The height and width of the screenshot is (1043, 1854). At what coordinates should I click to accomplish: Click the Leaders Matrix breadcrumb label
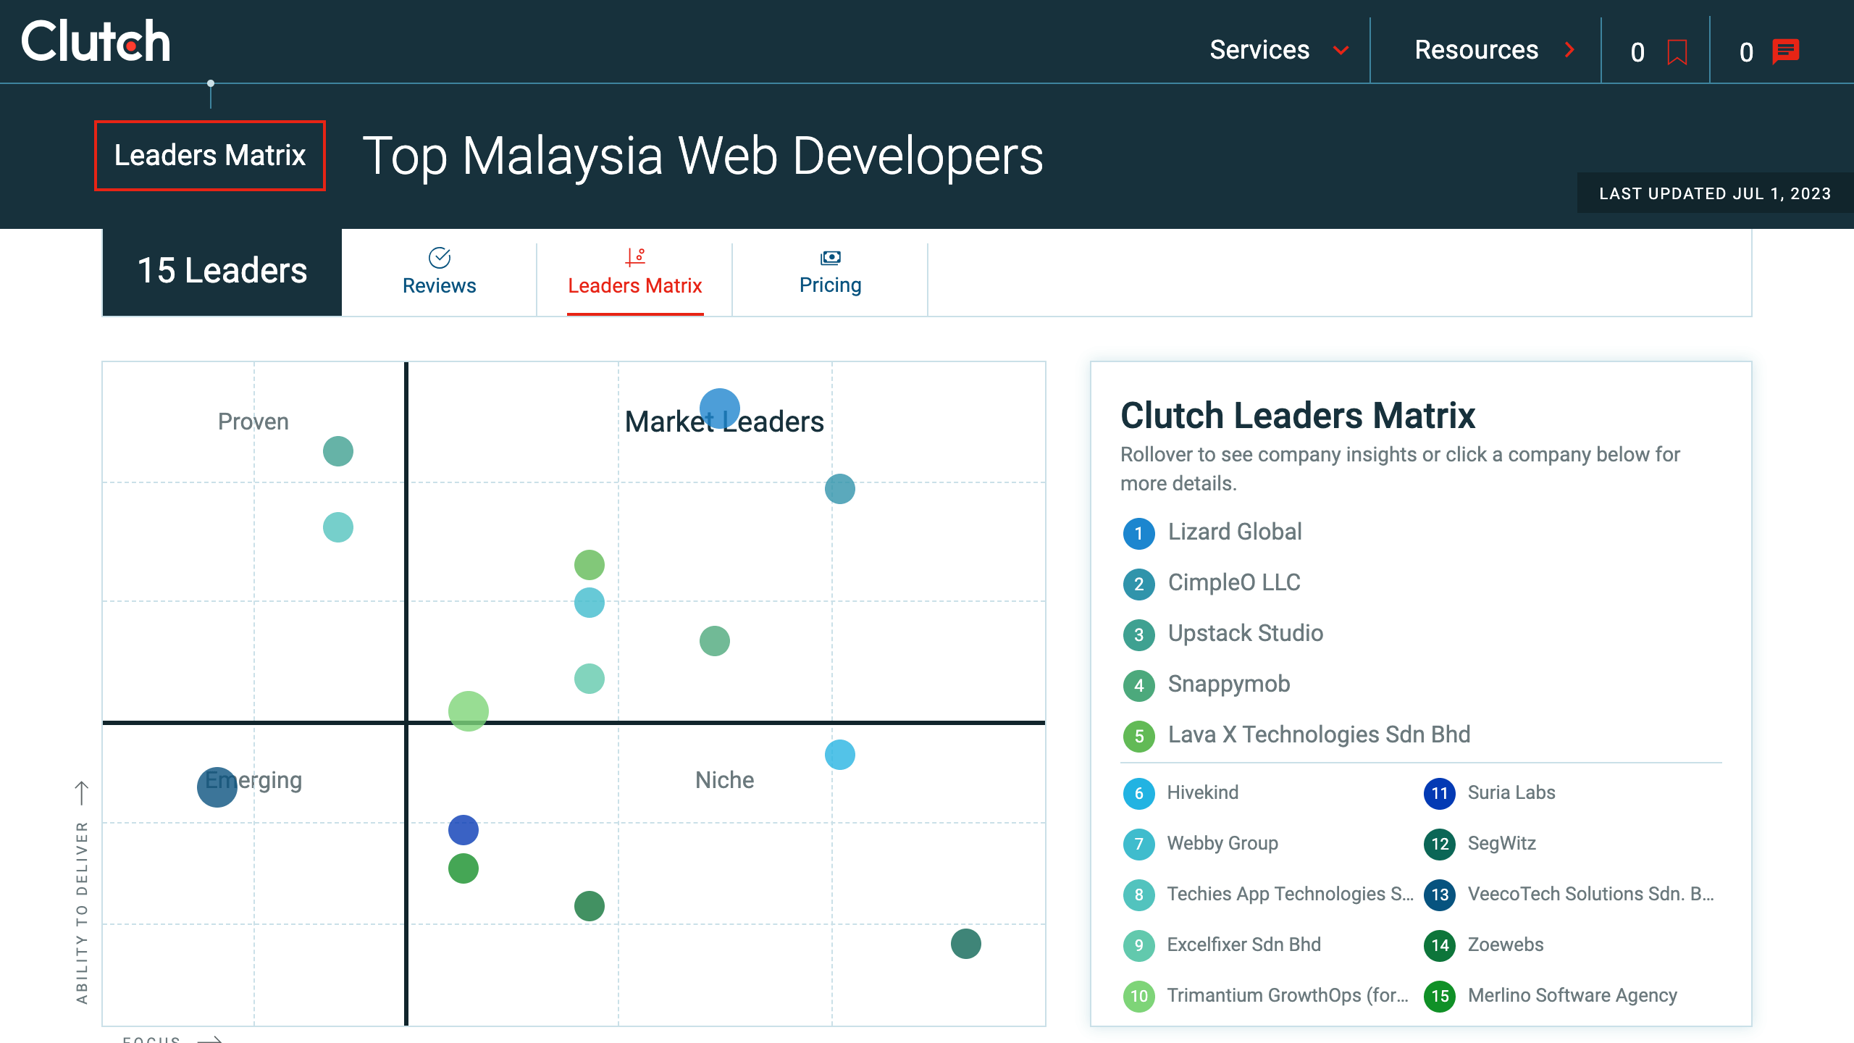(210, 156)
